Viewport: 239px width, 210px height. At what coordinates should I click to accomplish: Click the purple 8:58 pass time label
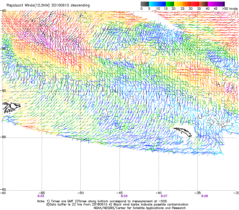click(204, 196)
